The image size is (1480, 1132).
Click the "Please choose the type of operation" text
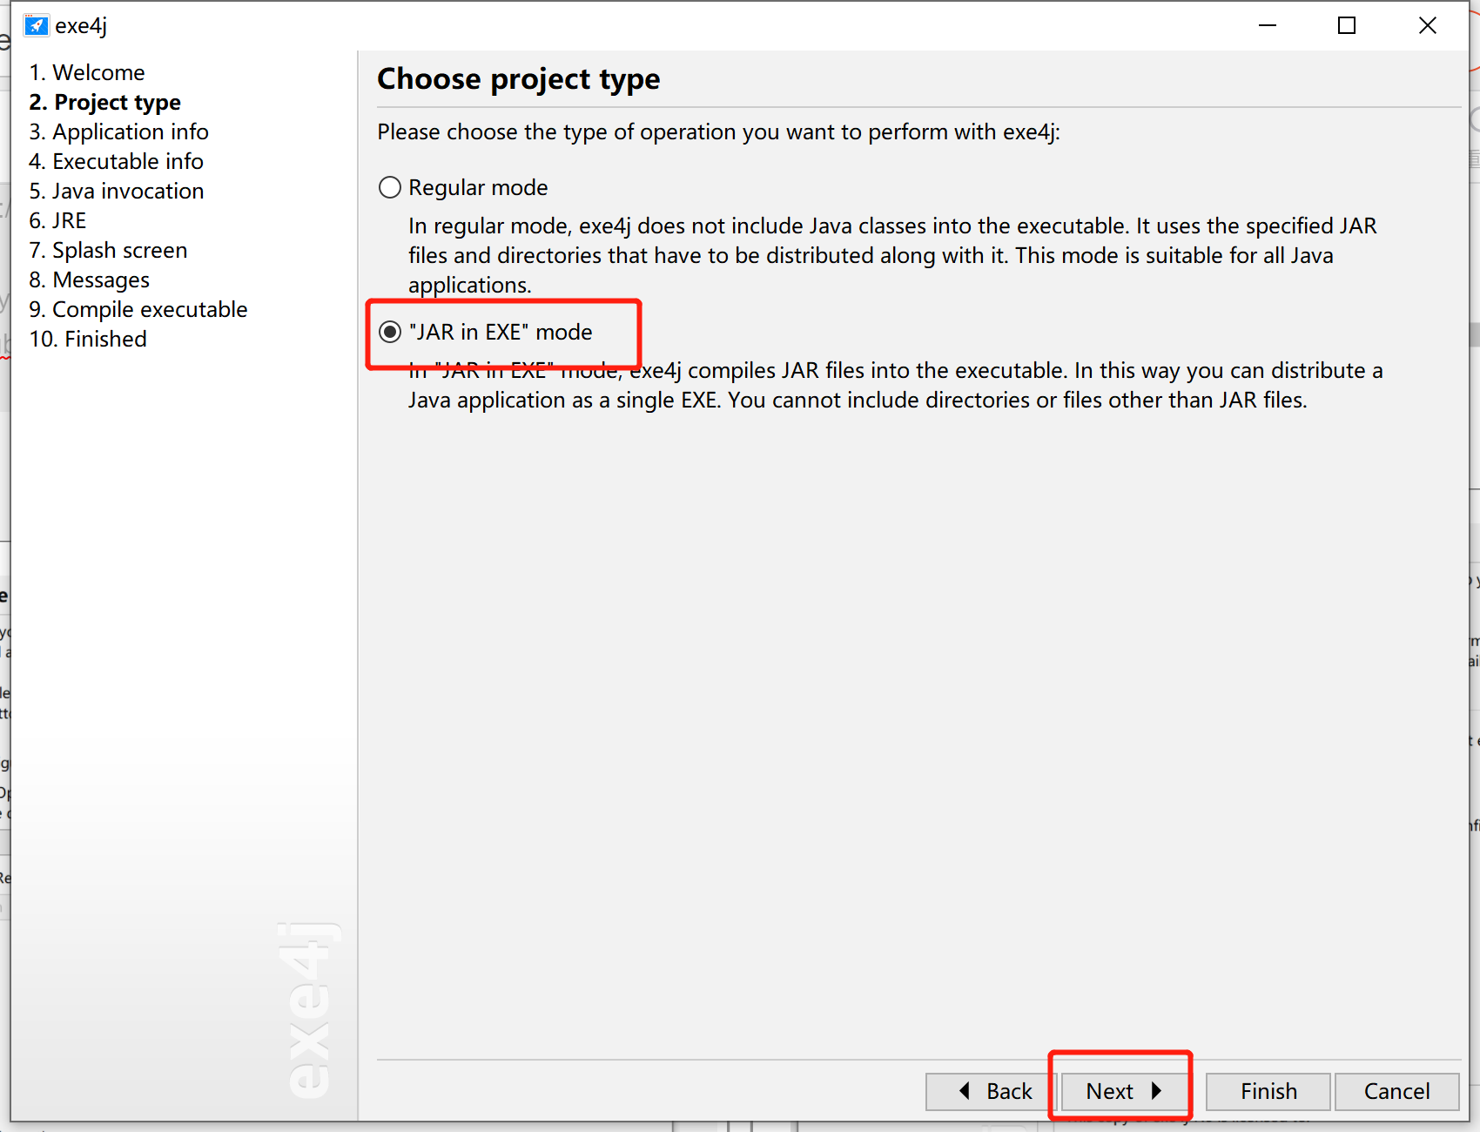click(x=718, y=131)
